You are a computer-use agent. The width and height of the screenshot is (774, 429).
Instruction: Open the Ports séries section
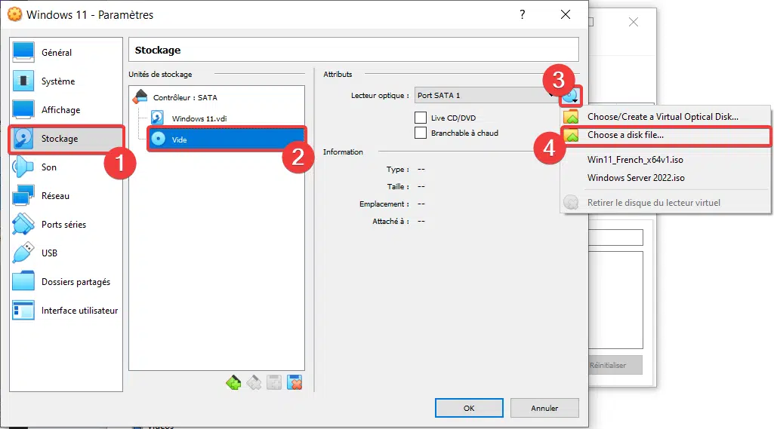pyautogui.click(x=66, y=225)
